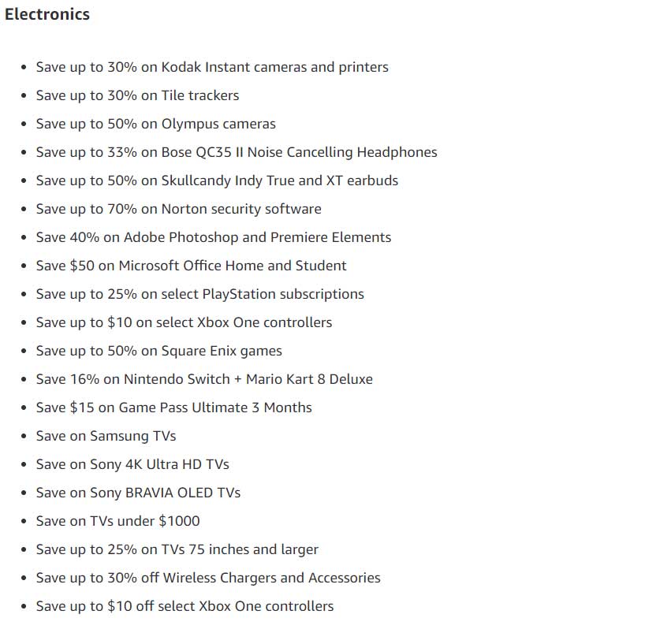Click the $10 off select Xbox One controllers item
This screenshot has width=671, height=629.
point(185,606)
